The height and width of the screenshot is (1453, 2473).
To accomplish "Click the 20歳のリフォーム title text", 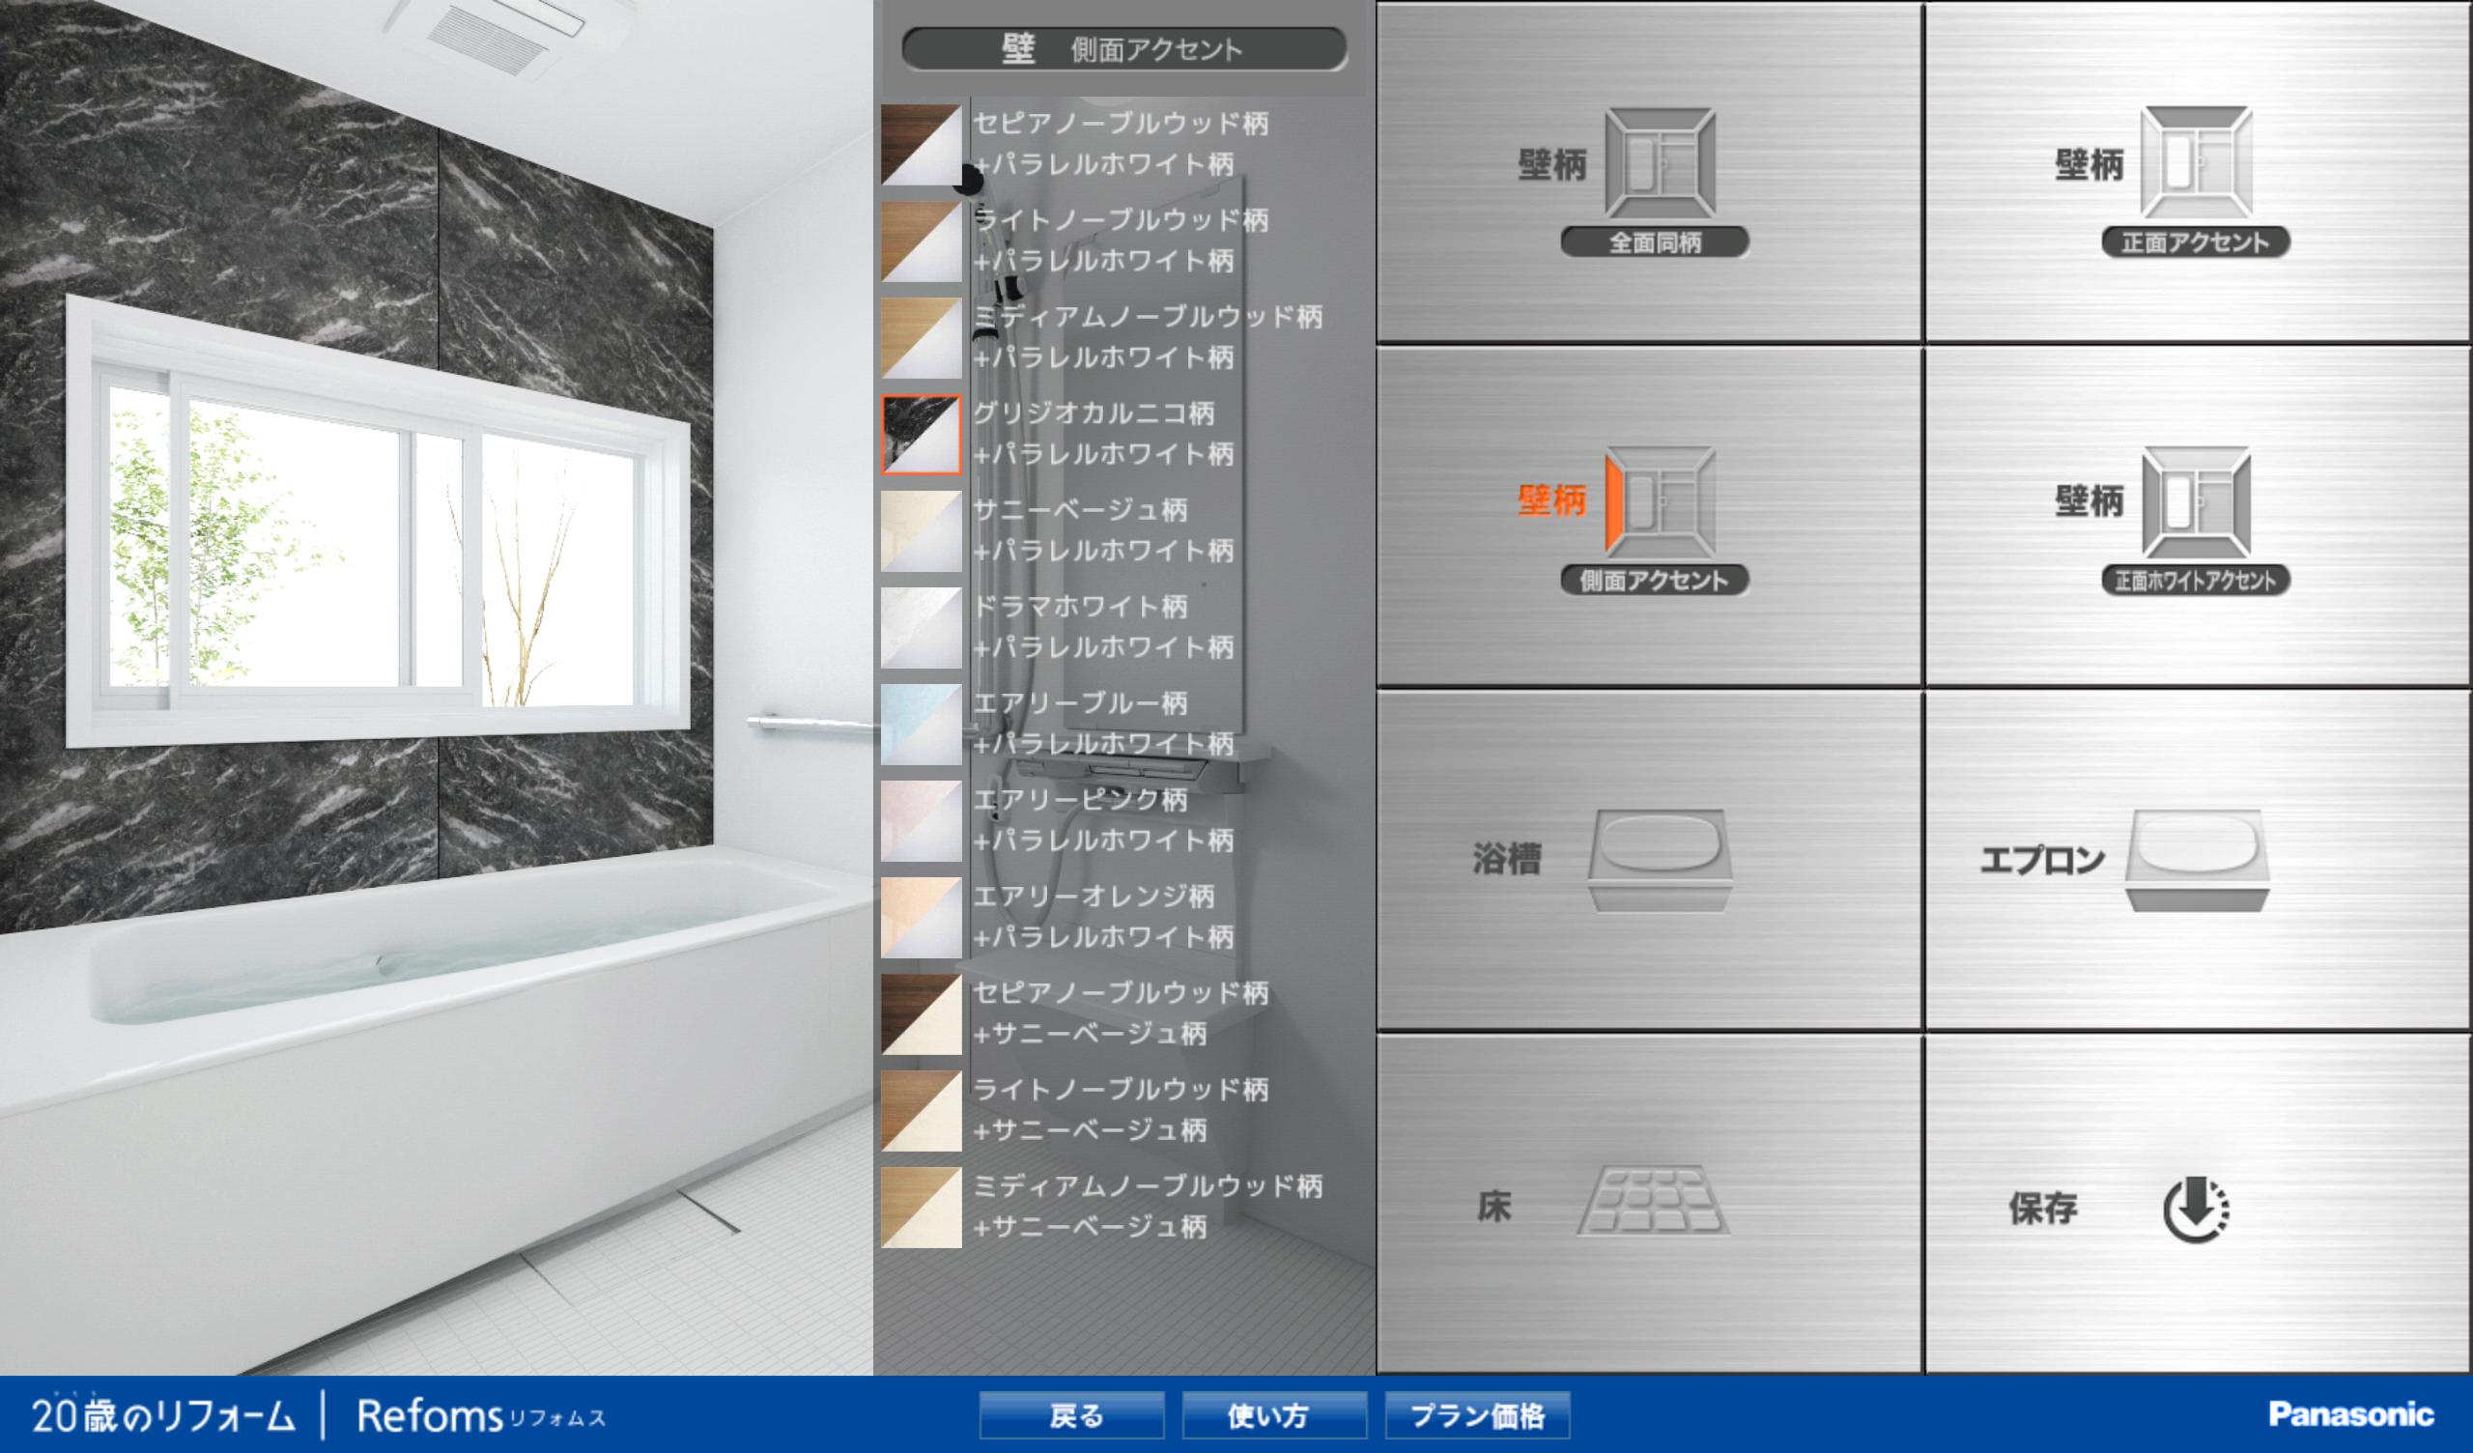I will point(163,1414).
